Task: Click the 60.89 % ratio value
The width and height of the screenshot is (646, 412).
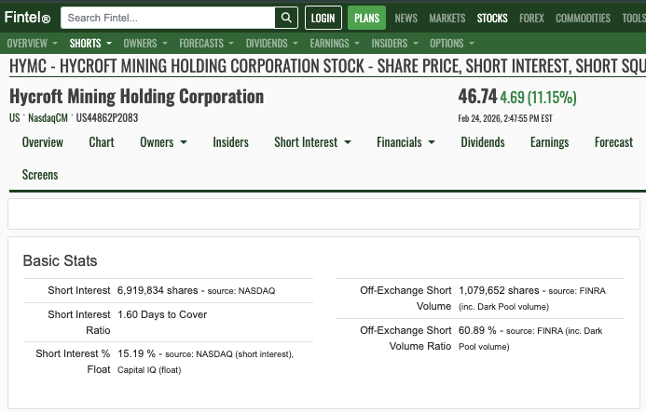Action: tap(477, 330)
